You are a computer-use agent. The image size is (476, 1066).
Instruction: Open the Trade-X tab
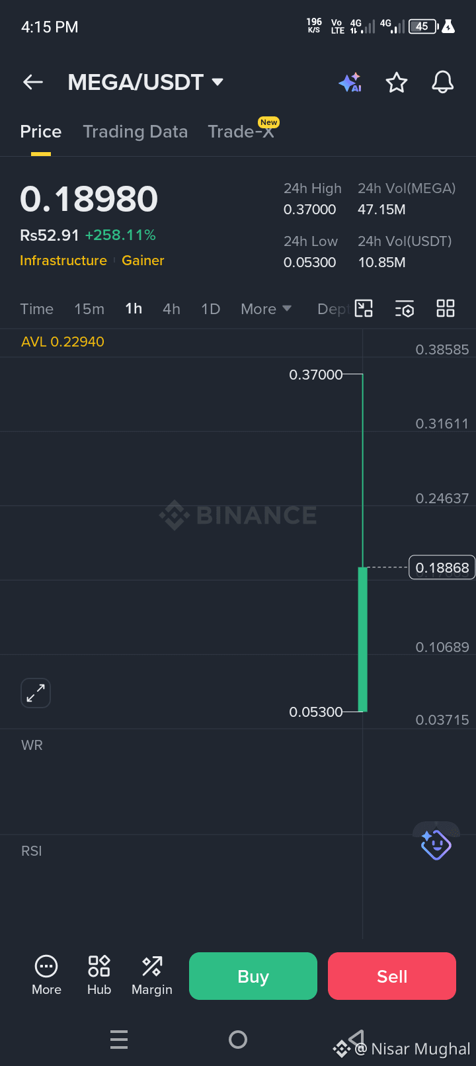tap(241, 132)
